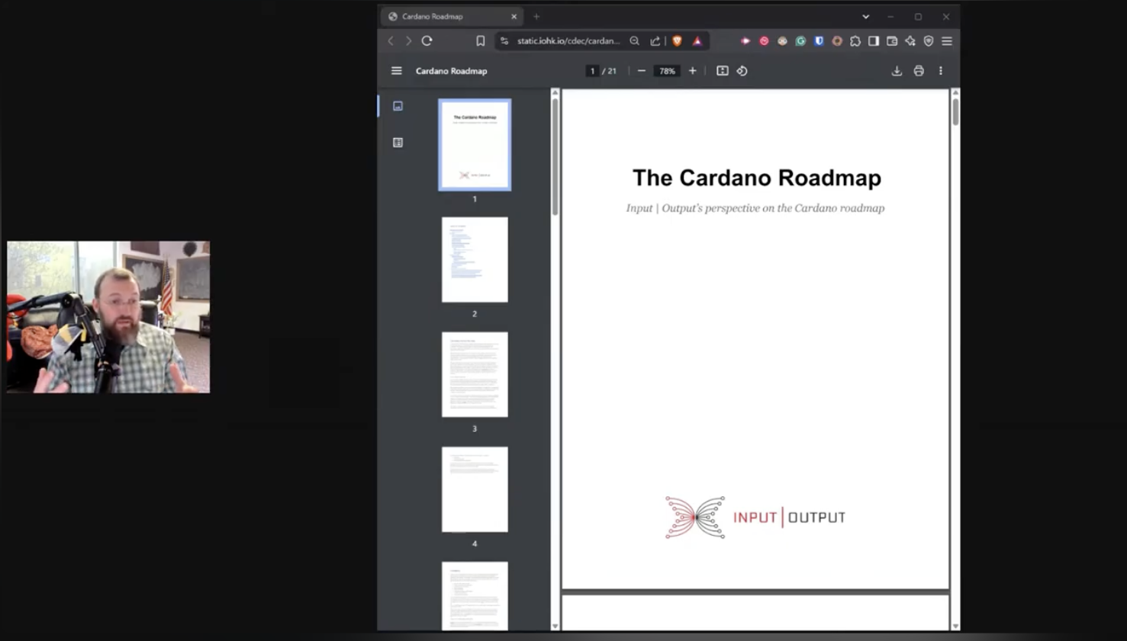The image size is (1127, 641).
Task: Click the page number input field
Action: coord(592,71)
